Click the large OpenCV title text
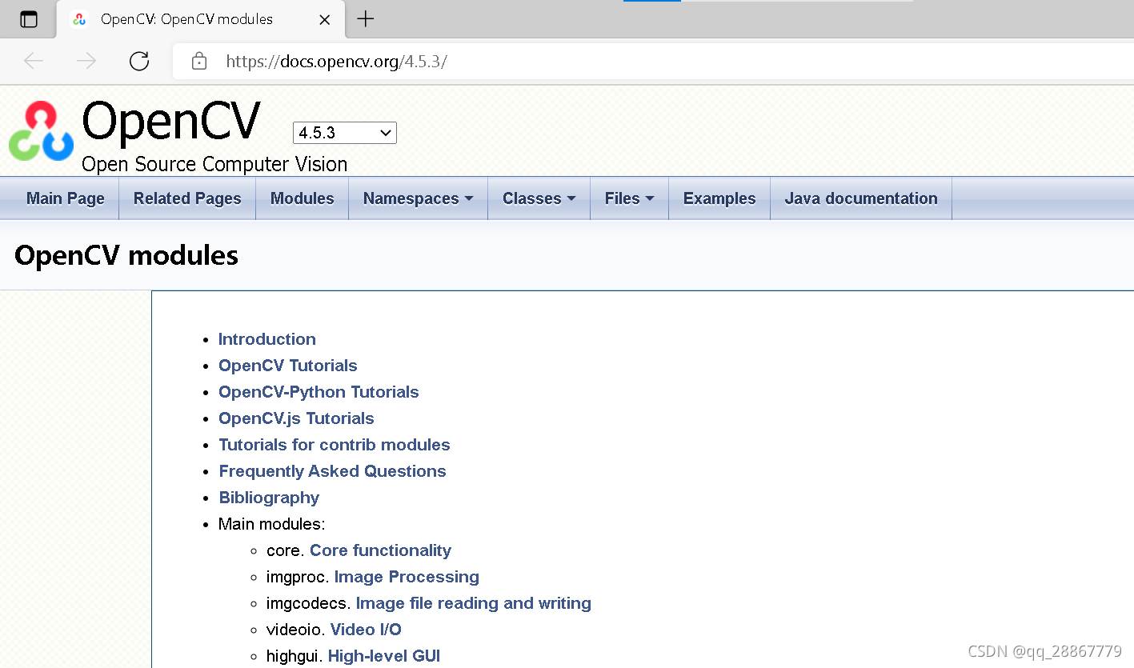The image size is (1134, 668). 171,122
